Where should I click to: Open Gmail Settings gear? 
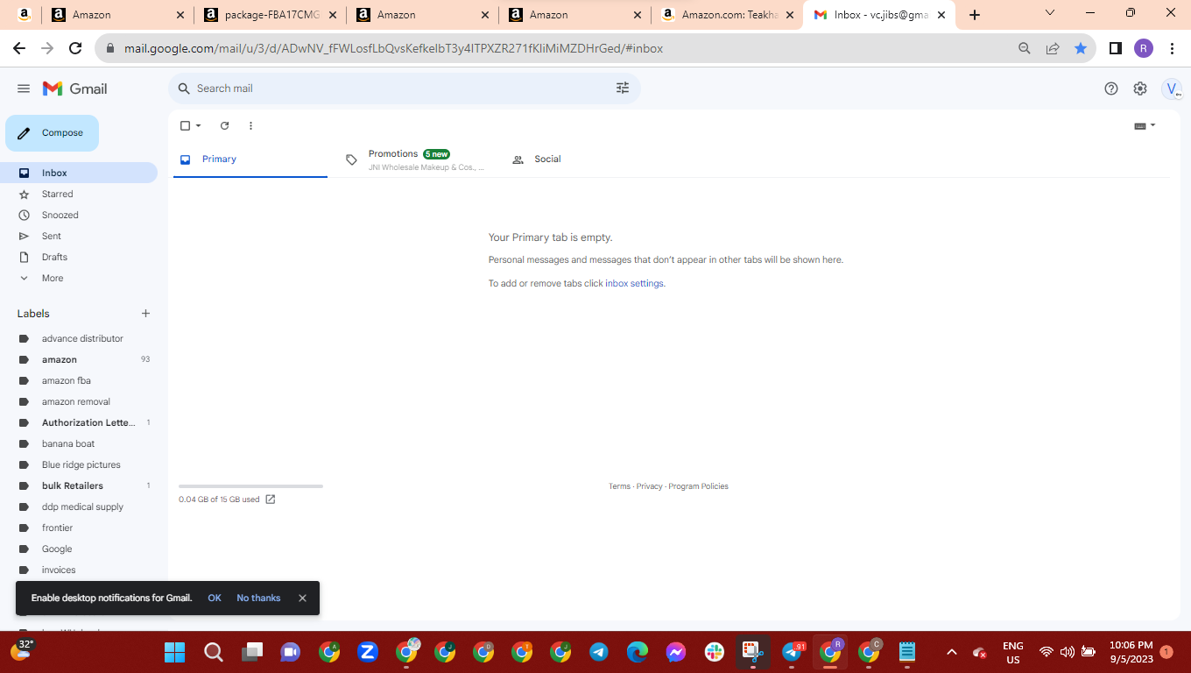pyautogui.click(x=1140, y=89)
